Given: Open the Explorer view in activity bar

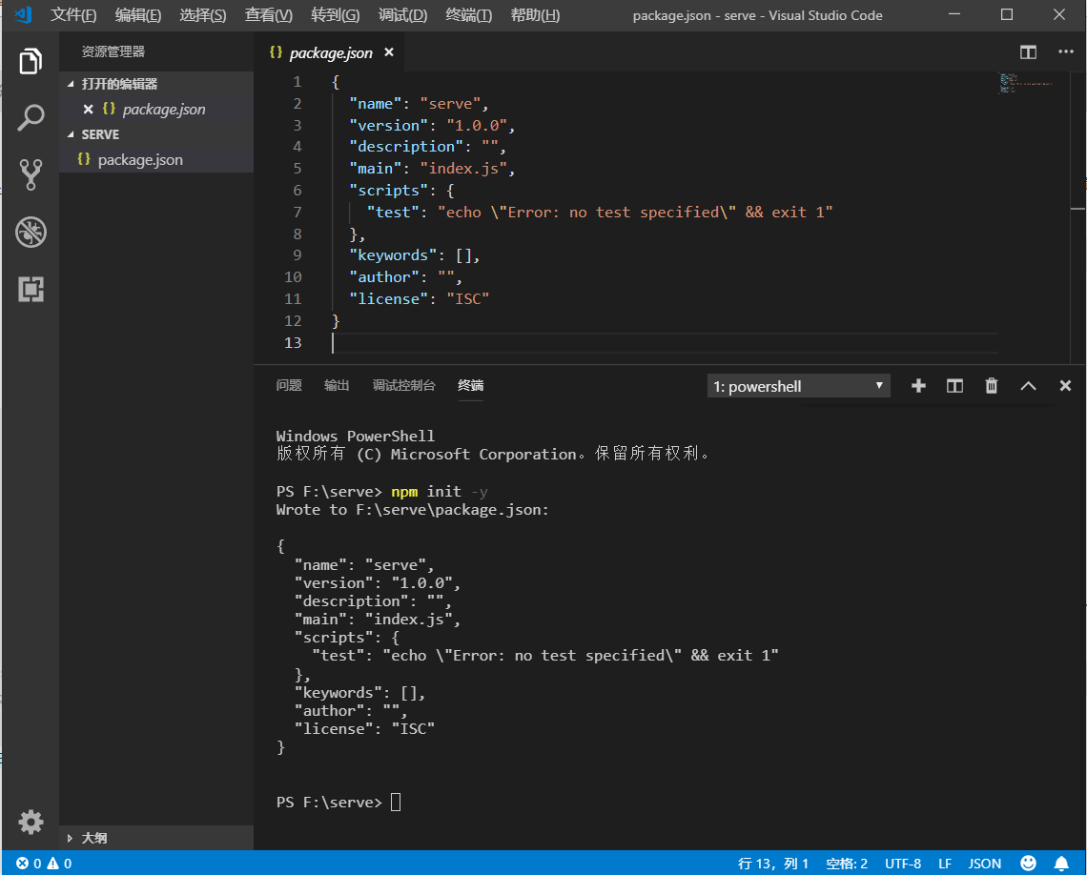Looking at the screenshot, I should 31,61.
